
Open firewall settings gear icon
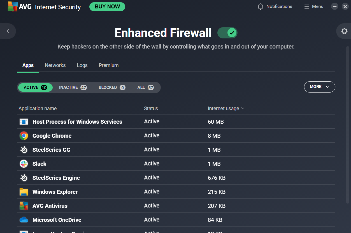coord(344,31)
